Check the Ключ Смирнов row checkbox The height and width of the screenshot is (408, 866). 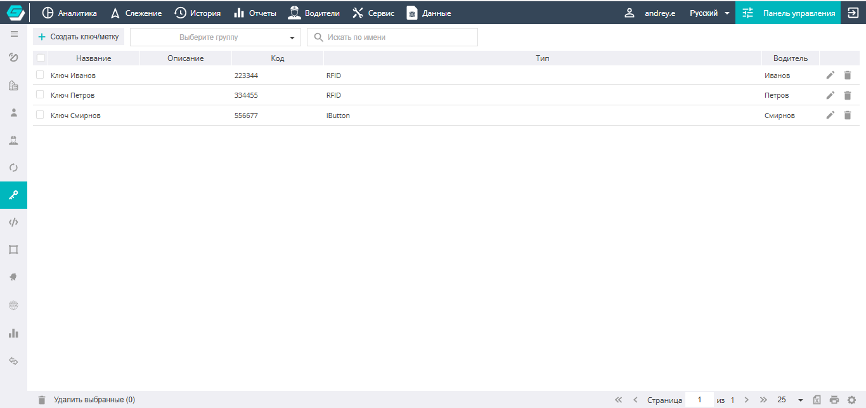pyautogui.click(x=40, y=115)
